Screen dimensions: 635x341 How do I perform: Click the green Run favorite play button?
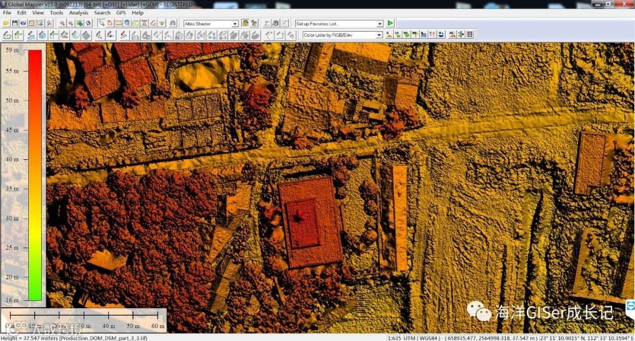(390, 23)
